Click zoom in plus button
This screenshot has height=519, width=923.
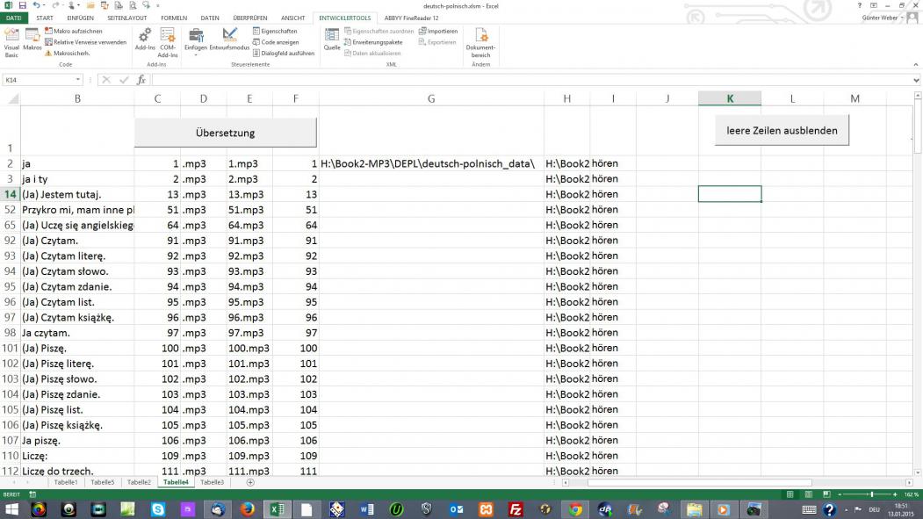click(895, 494)
